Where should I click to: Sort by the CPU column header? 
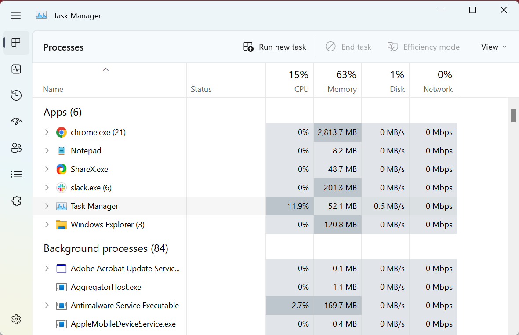click(x=290, y=80)
